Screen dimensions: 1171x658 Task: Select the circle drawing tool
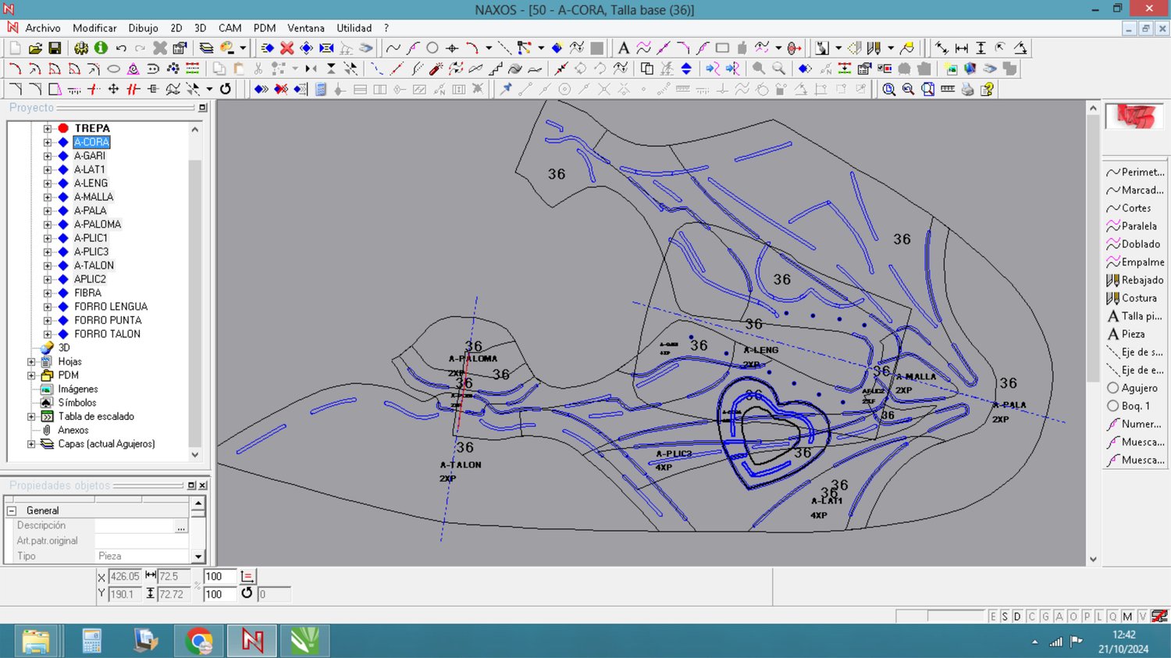432,48
